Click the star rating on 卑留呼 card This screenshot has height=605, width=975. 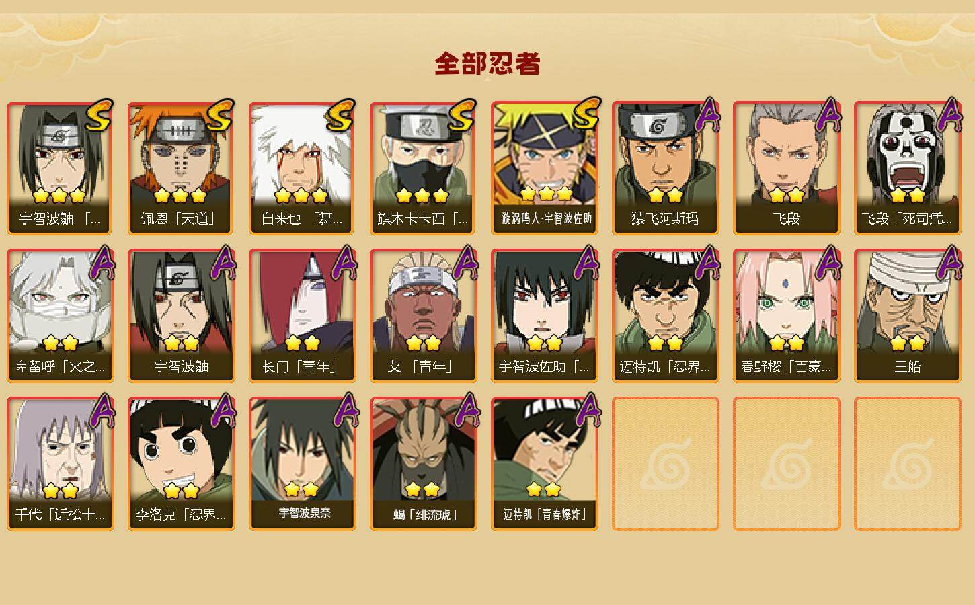click(60, 344)
